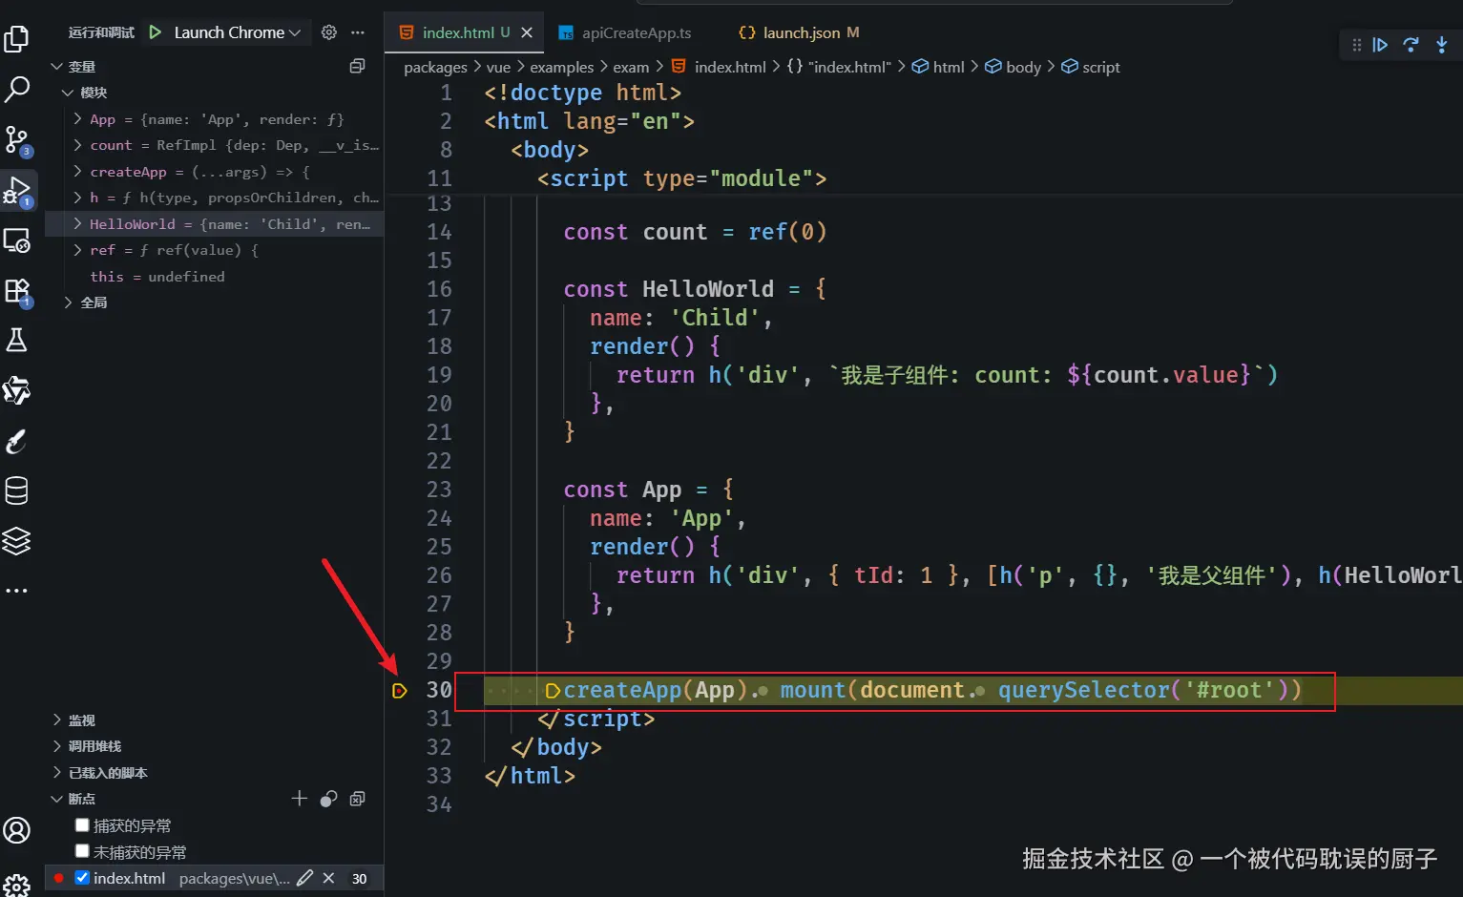1463x897 pixels.
Task: Open the Run and Debug view
Action: point(17,191)
